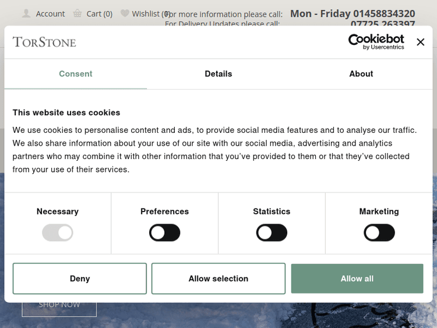Toggle the Necessary cookies switch
The height and width of the screenshot is (328, 437).
tap(58, 233)
